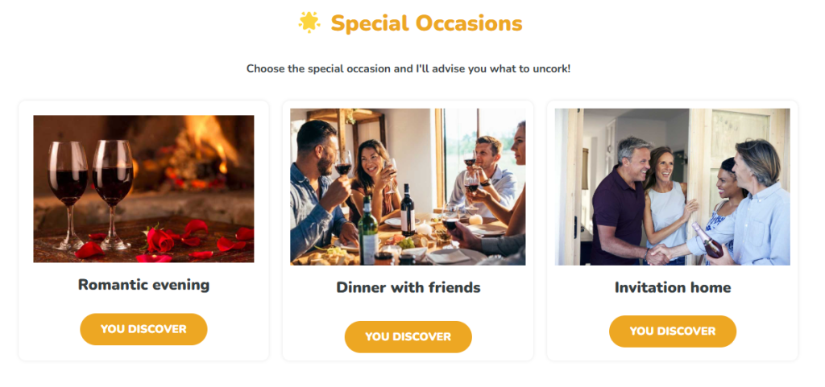Screen dimensions: 825x387
Task: Select the Romantic evening title
Action: [143, 284]
